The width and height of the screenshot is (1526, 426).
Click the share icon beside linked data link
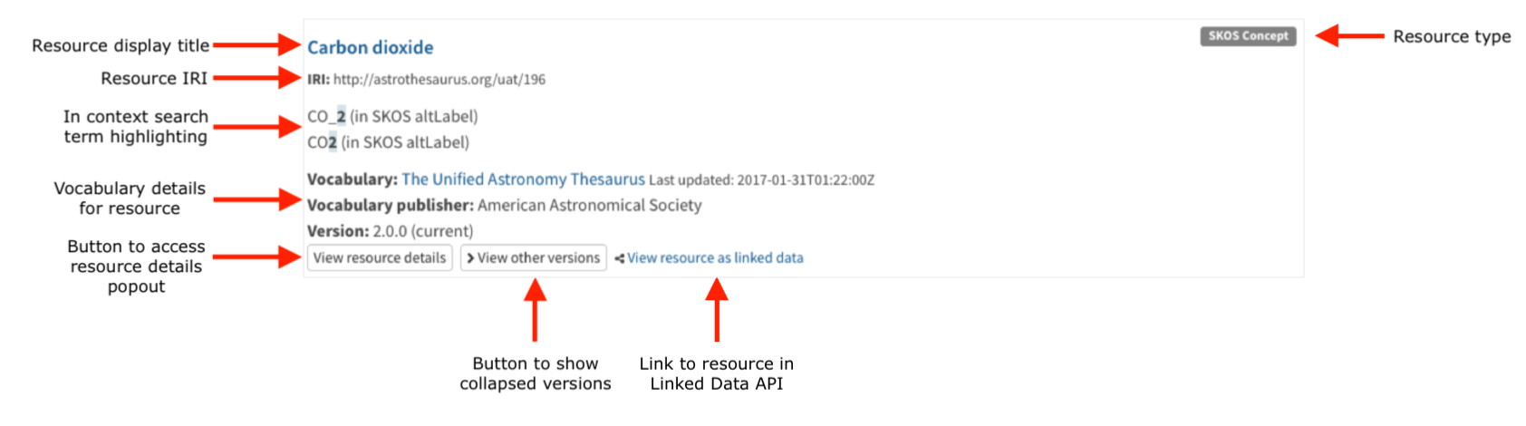(619, 258)
